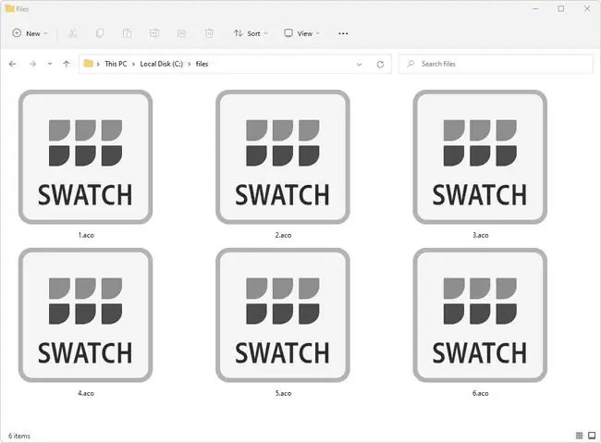
Task: Open address bar history dropdown
Action: (359, 65)
